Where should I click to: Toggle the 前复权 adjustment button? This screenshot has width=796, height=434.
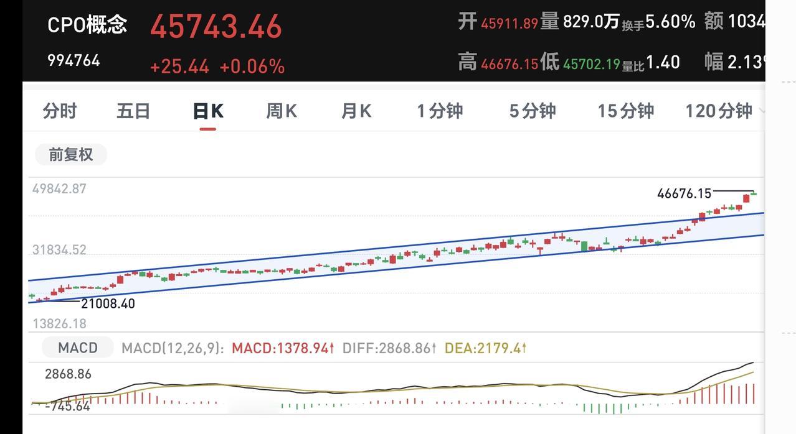click(71, 155)
